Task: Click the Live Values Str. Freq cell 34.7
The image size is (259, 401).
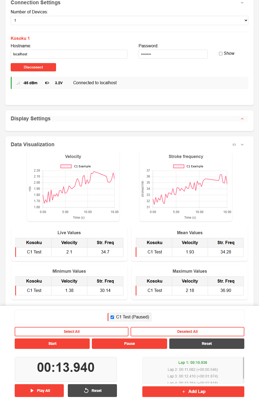Action: (x=105, y=252)
